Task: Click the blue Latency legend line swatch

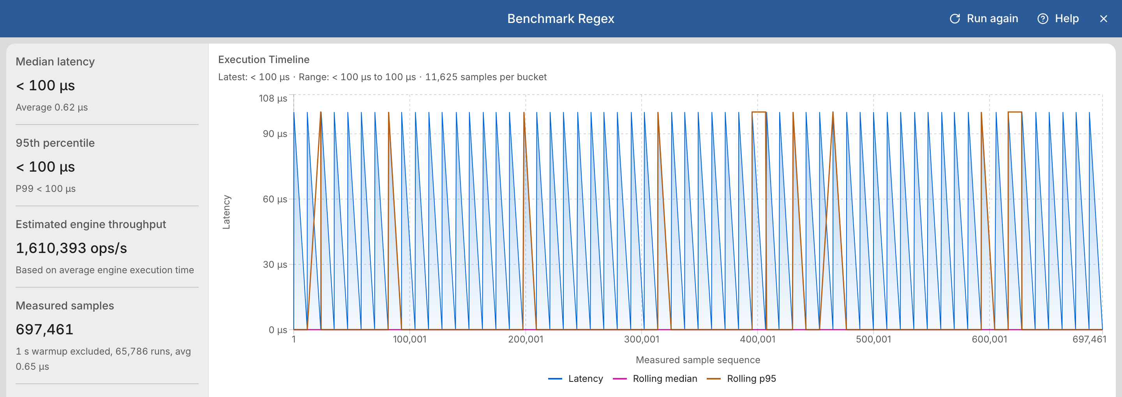Action: click(x=555, y=379)
